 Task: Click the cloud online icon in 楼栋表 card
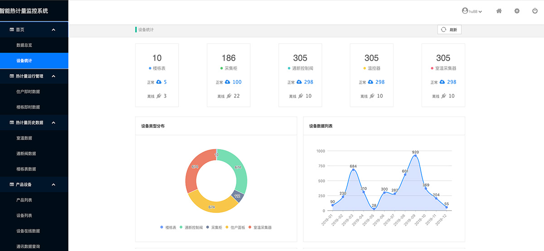(x=159, y=82)
